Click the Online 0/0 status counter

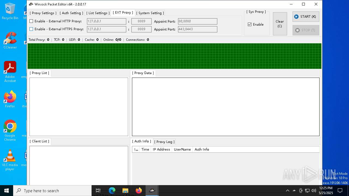tap(112, 40)
